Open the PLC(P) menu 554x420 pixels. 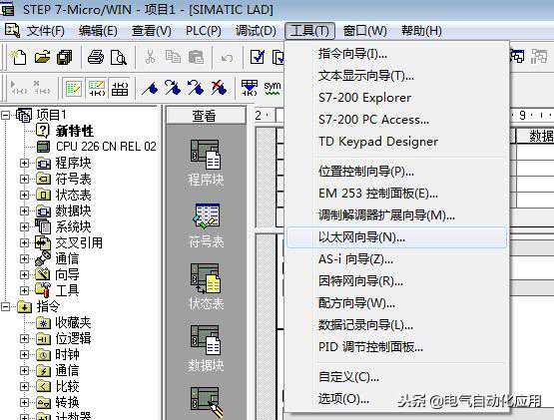coord(204,31)
